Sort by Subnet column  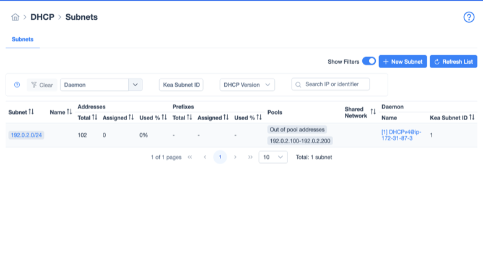tap(31, 112)
